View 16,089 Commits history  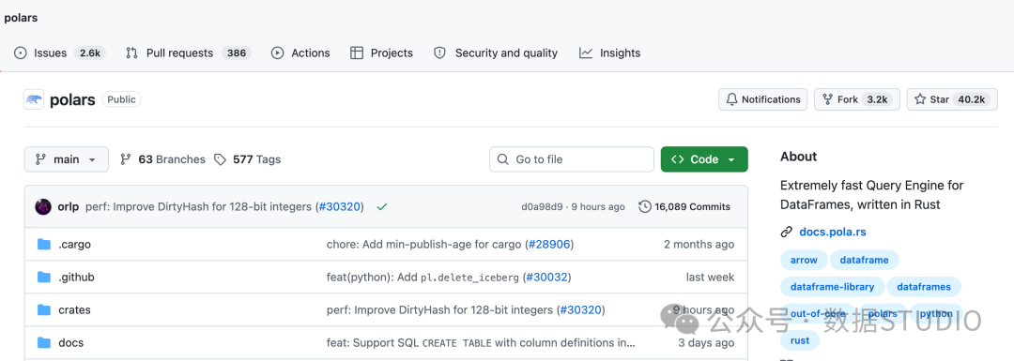pyautogui.click(x=684, y=206)
